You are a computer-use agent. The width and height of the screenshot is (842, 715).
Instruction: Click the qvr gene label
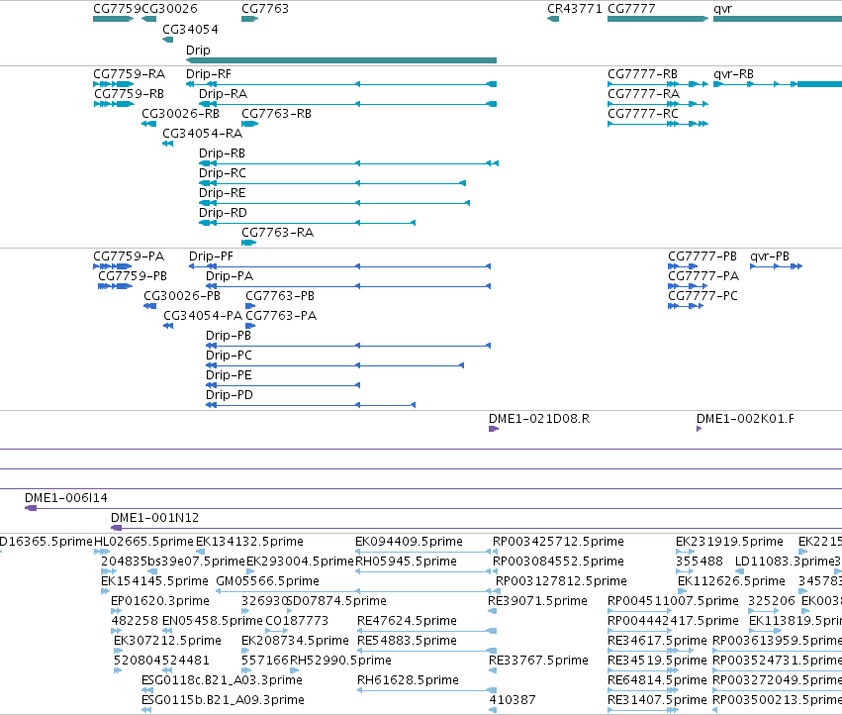pos(722,9)
